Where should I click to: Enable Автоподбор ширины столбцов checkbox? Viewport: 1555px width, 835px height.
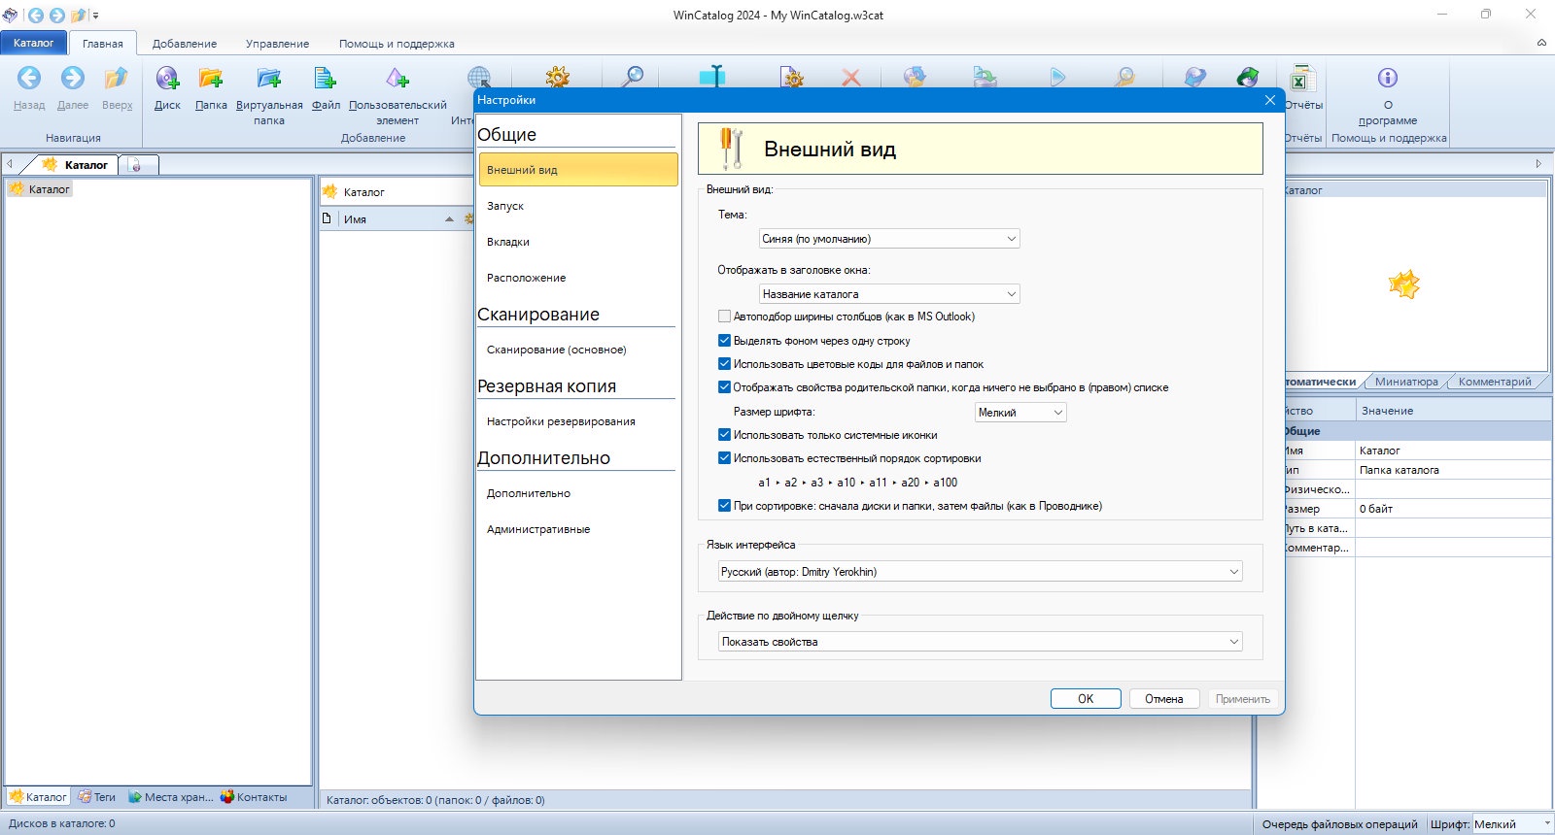(724, 317)
